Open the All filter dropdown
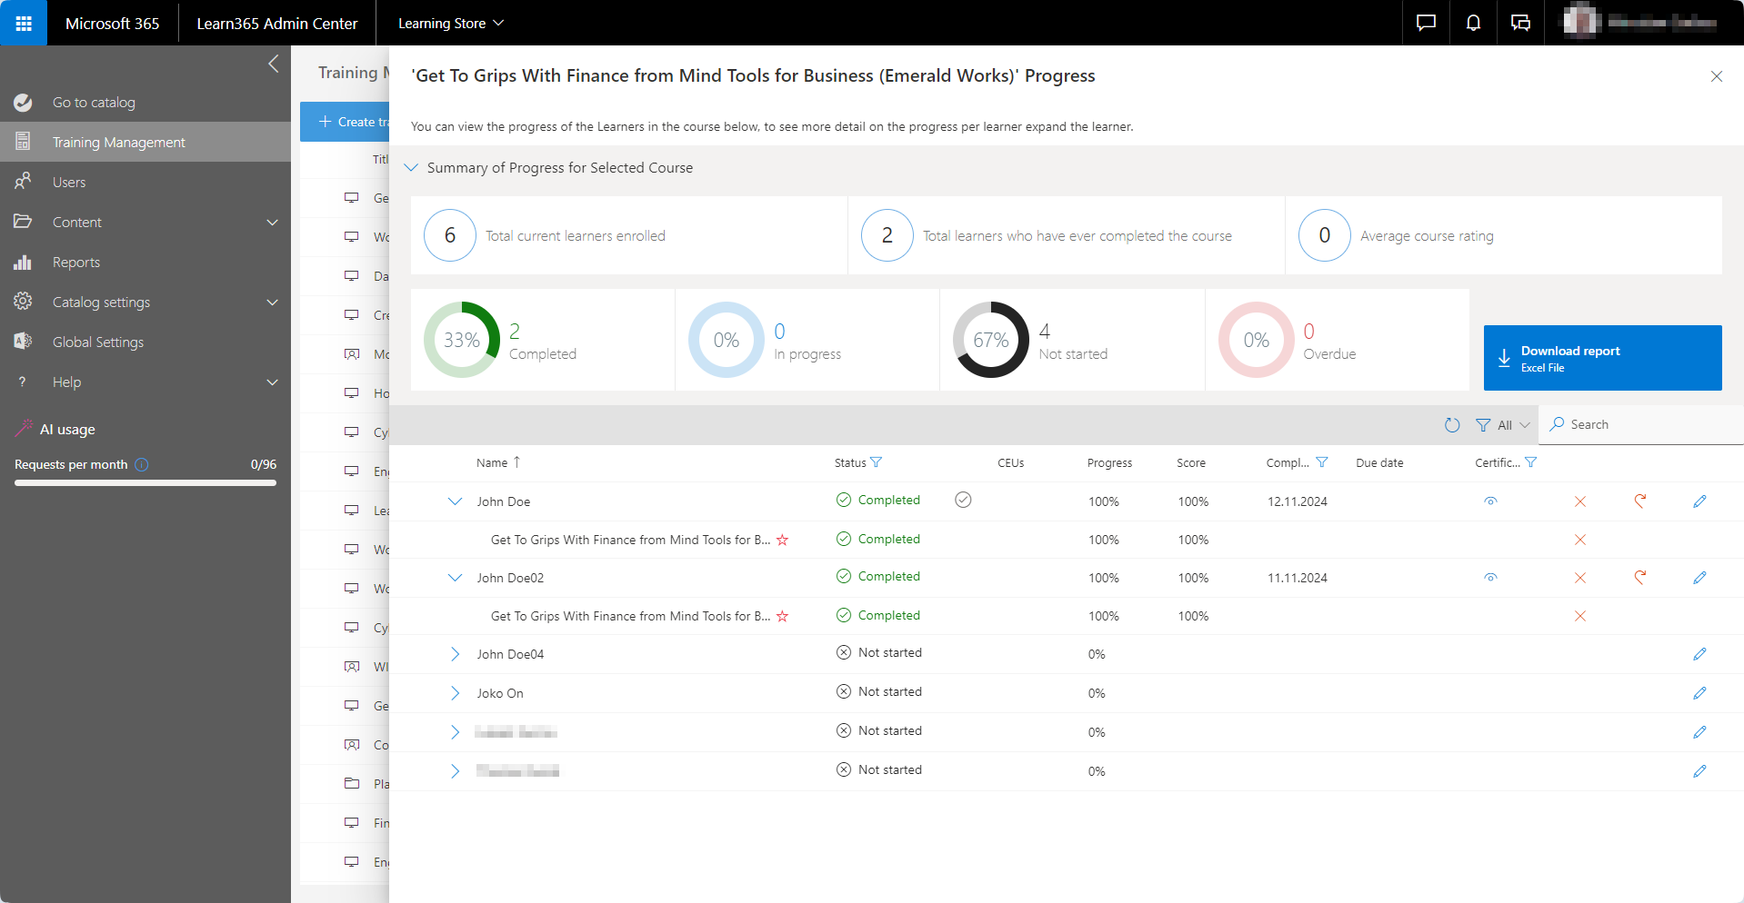The width and height of the screenshot is (1744, 903). coord(1503,424)
